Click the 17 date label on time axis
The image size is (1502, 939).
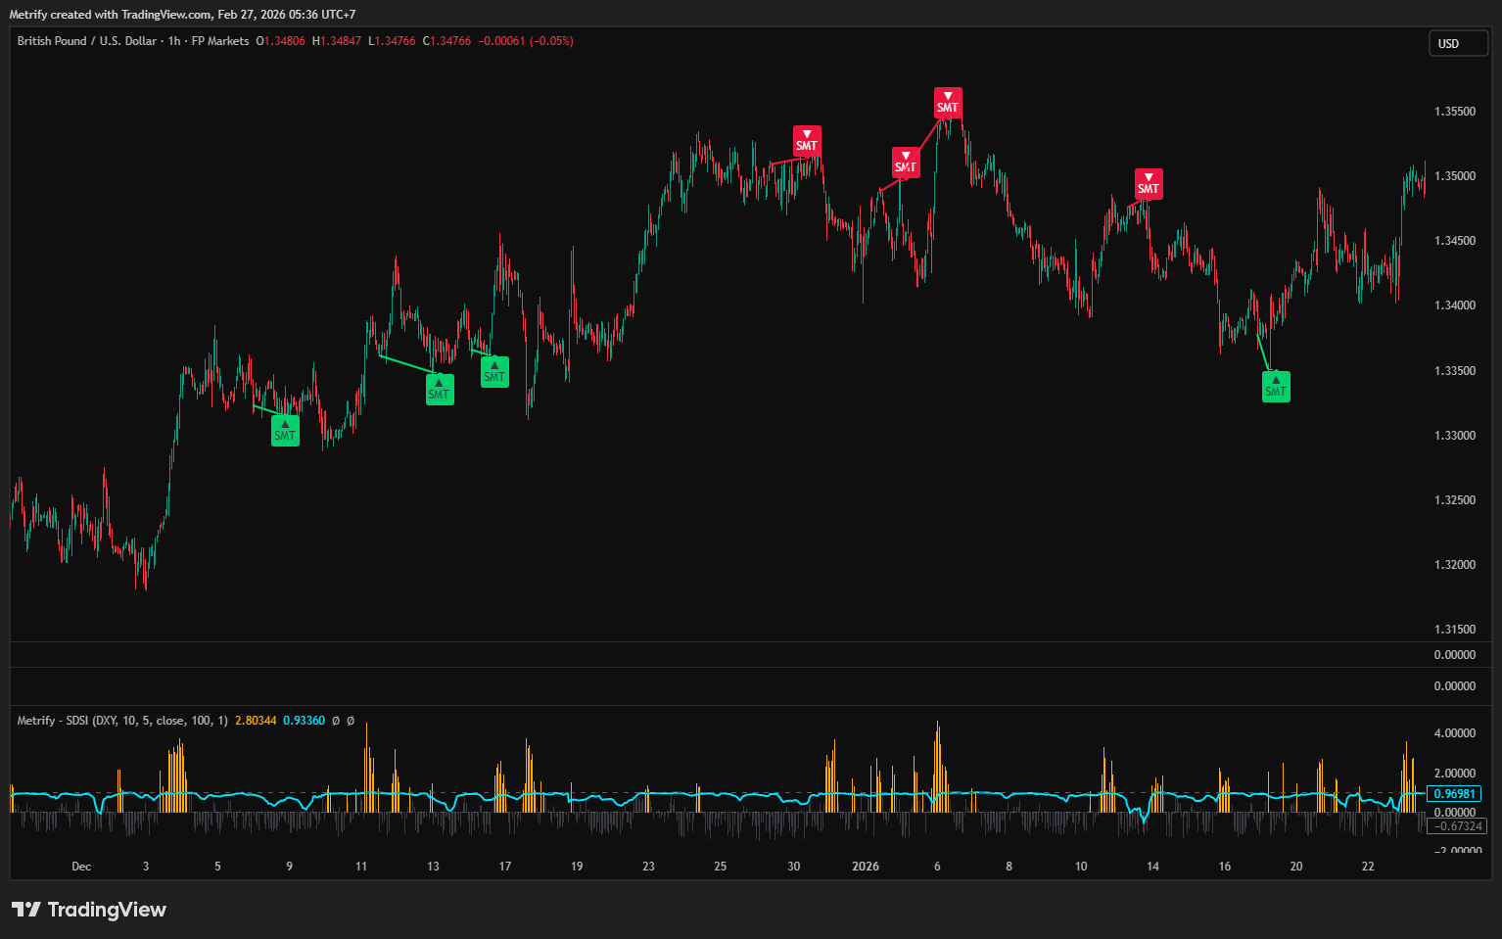[x=505, y=867]
